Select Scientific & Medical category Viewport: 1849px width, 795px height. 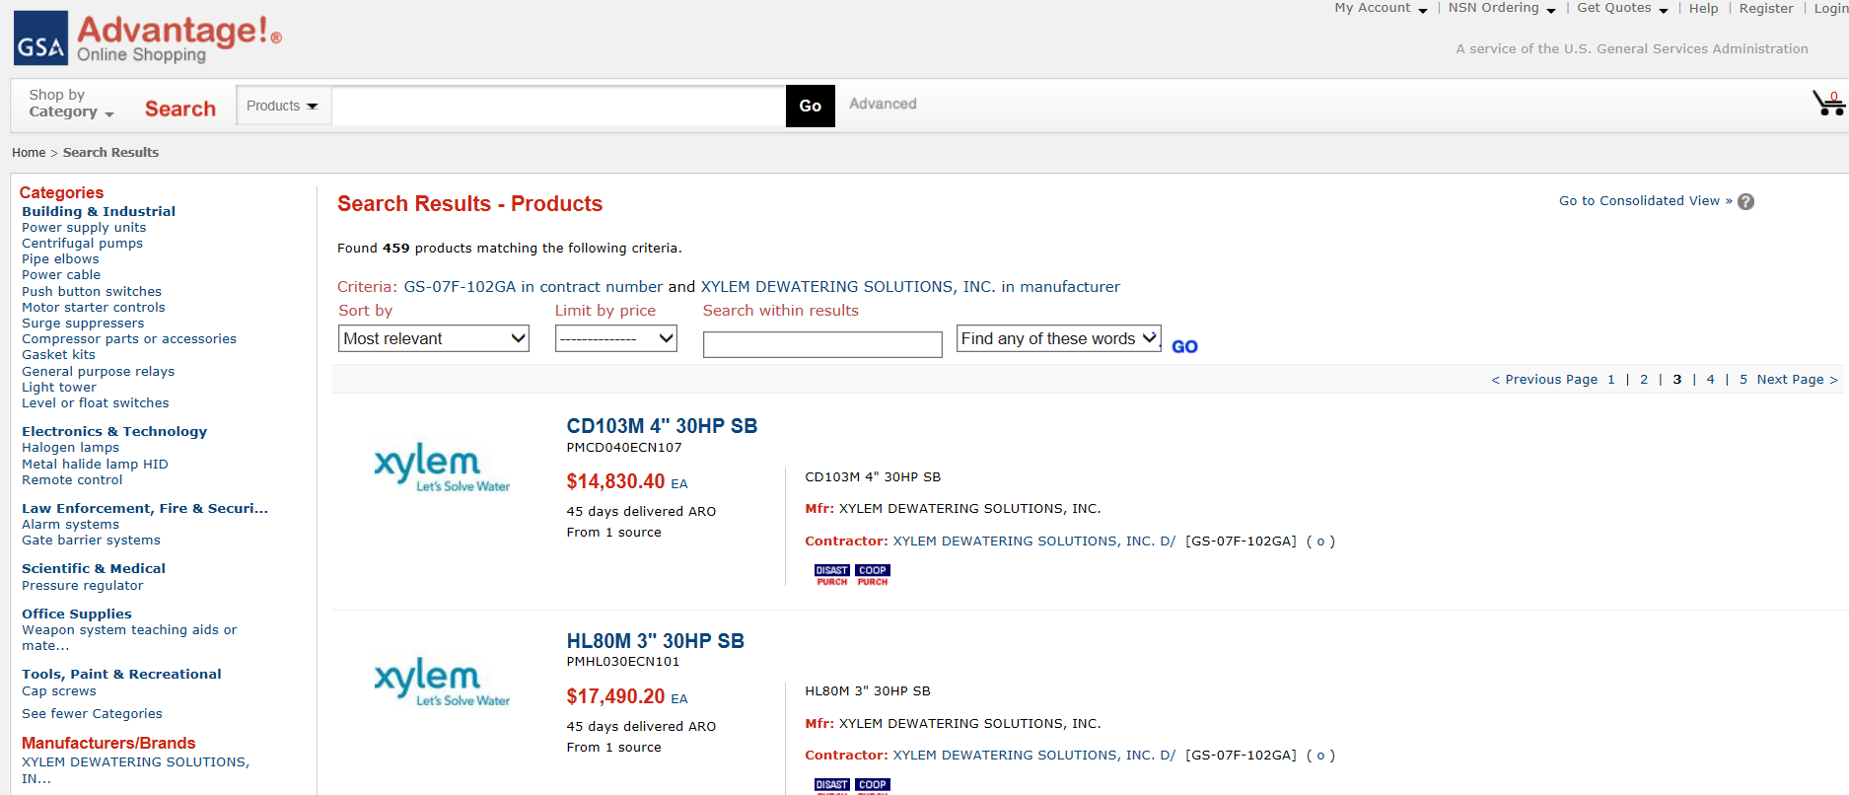[94, 568]
